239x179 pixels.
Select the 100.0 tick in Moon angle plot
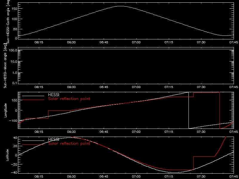(x=13, y=50)
